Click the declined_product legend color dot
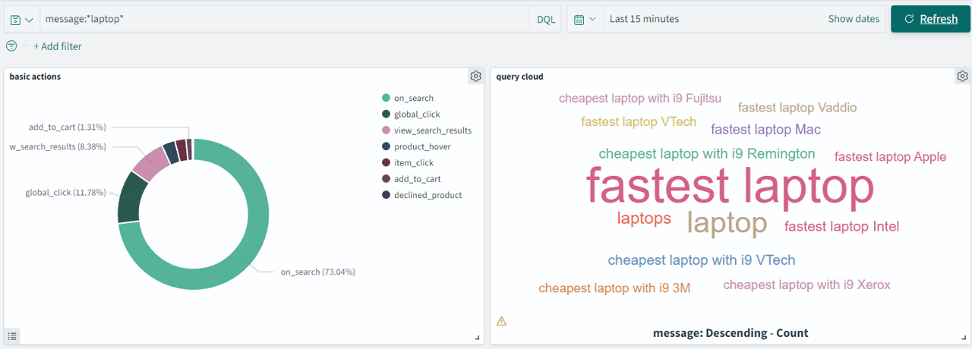The width and height of the screenshot is (972, 349). click(386, 195)
